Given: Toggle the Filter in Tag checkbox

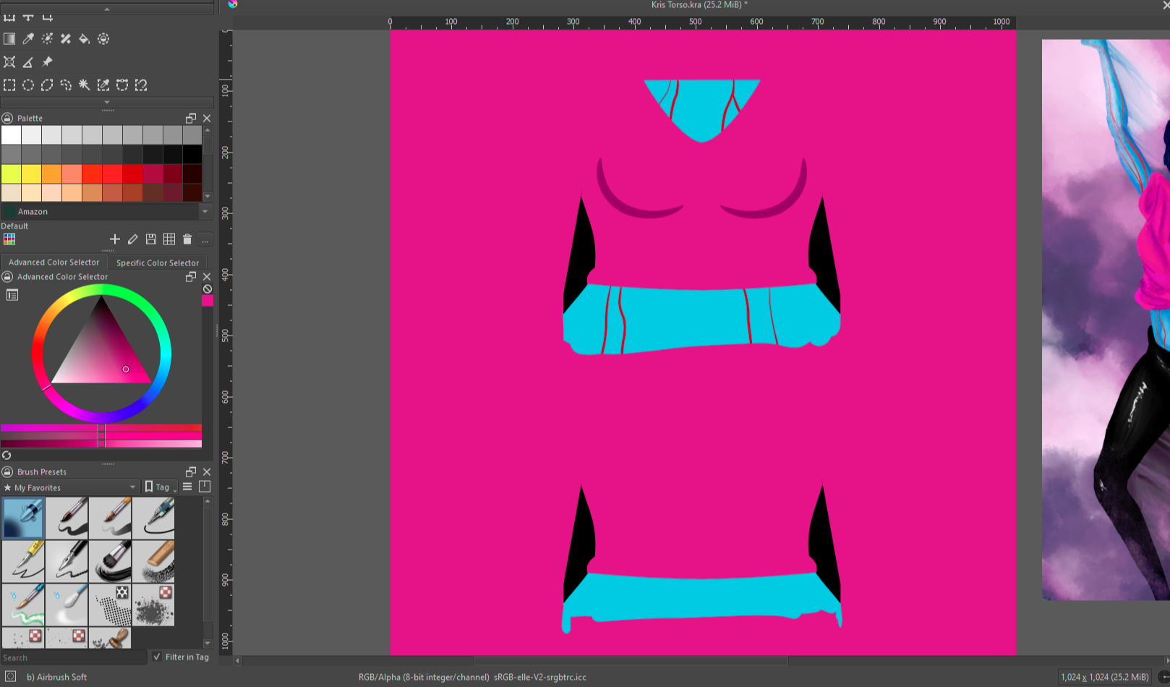Looking at the screenshot, I should point(157,657).
